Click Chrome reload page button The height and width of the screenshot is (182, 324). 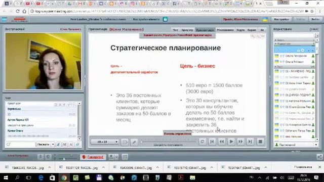tap(18, 11)
